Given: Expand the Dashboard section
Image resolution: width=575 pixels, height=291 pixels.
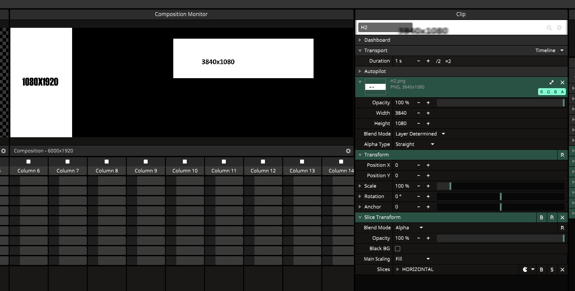Looking at the screenshot, I should click(377, 40).
